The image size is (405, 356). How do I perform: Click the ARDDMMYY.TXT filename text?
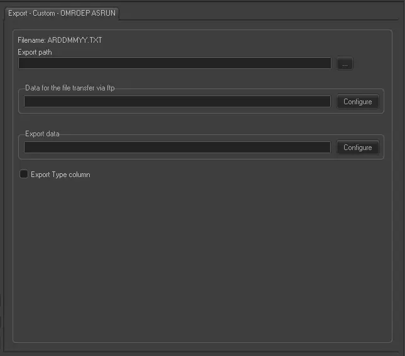[x=75, y=40]
